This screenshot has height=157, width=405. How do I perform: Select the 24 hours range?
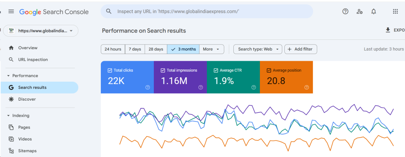113,49
